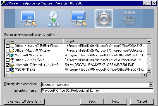The height and width of the screenshot is (106, 158).
Task: Select Office スタートアップ.exe entry name
Action: point(29,60)
